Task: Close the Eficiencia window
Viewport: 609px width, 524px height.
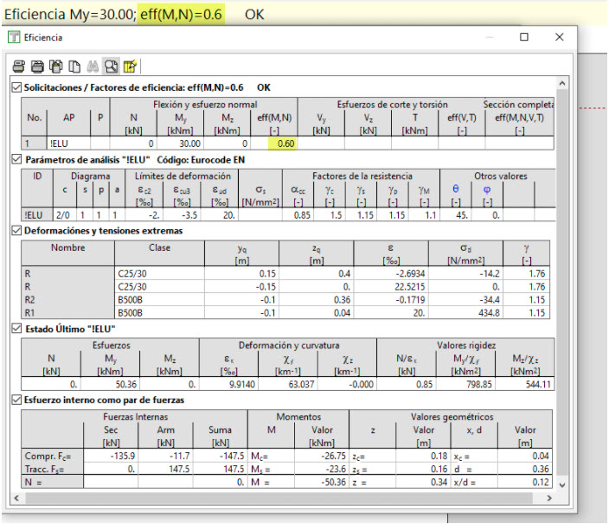Action: tap(560, 37)
